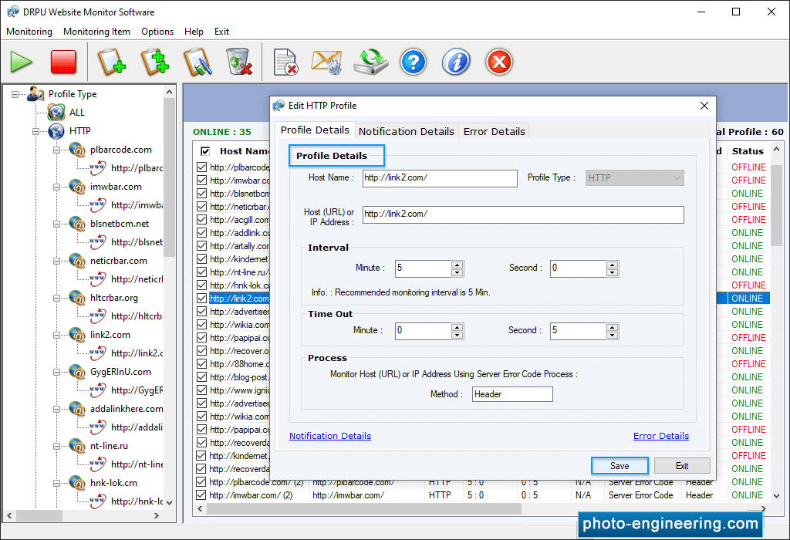This screenshot has width=790, height=540.
Task: Follow the Error Details link
Action: coord(661,436)
